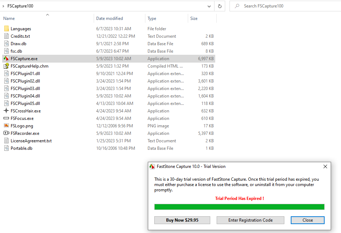Sort files by the Type column

(x=152, y=18)
